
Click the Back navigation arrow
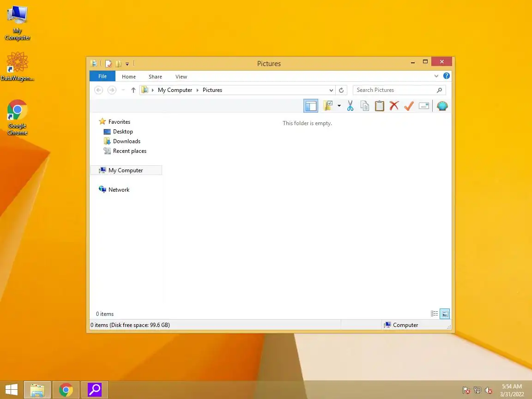tap(98, 90)
